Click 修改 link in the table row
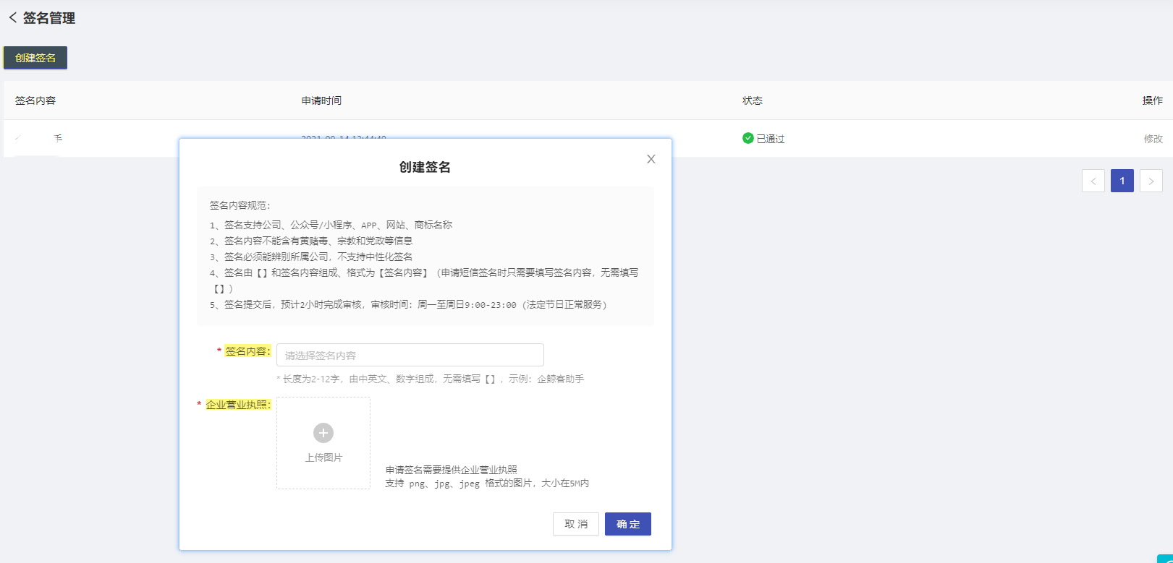This screenshot has height=563, width=1173. [x=1153, y=139]
